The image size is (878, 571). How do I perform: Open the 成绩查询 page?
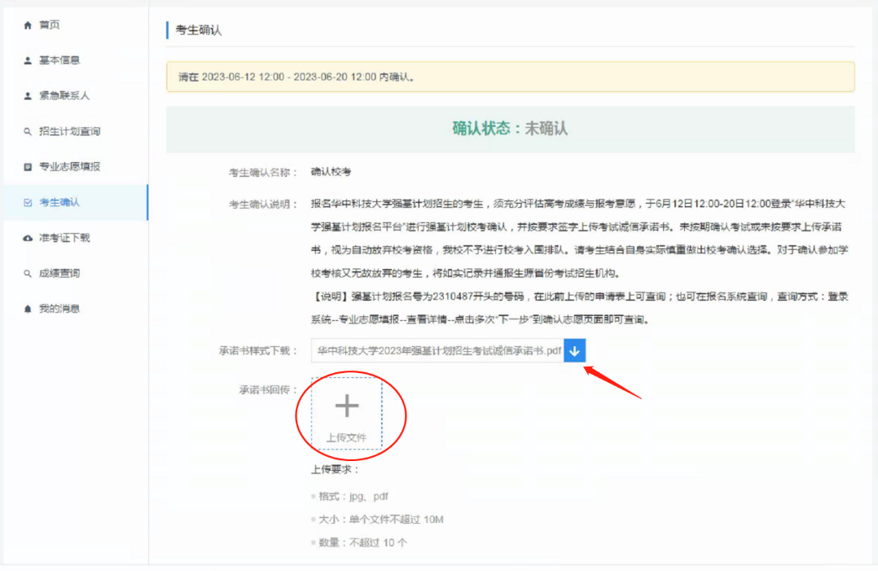click(59, 274)
